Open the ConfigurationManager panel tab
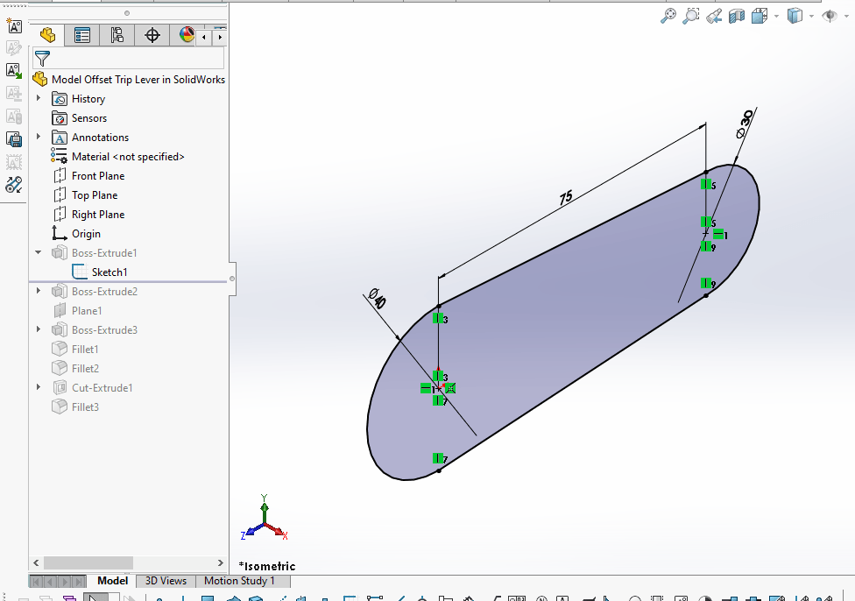855x601 pixels. pyautogui.click(x=117, y=35)
